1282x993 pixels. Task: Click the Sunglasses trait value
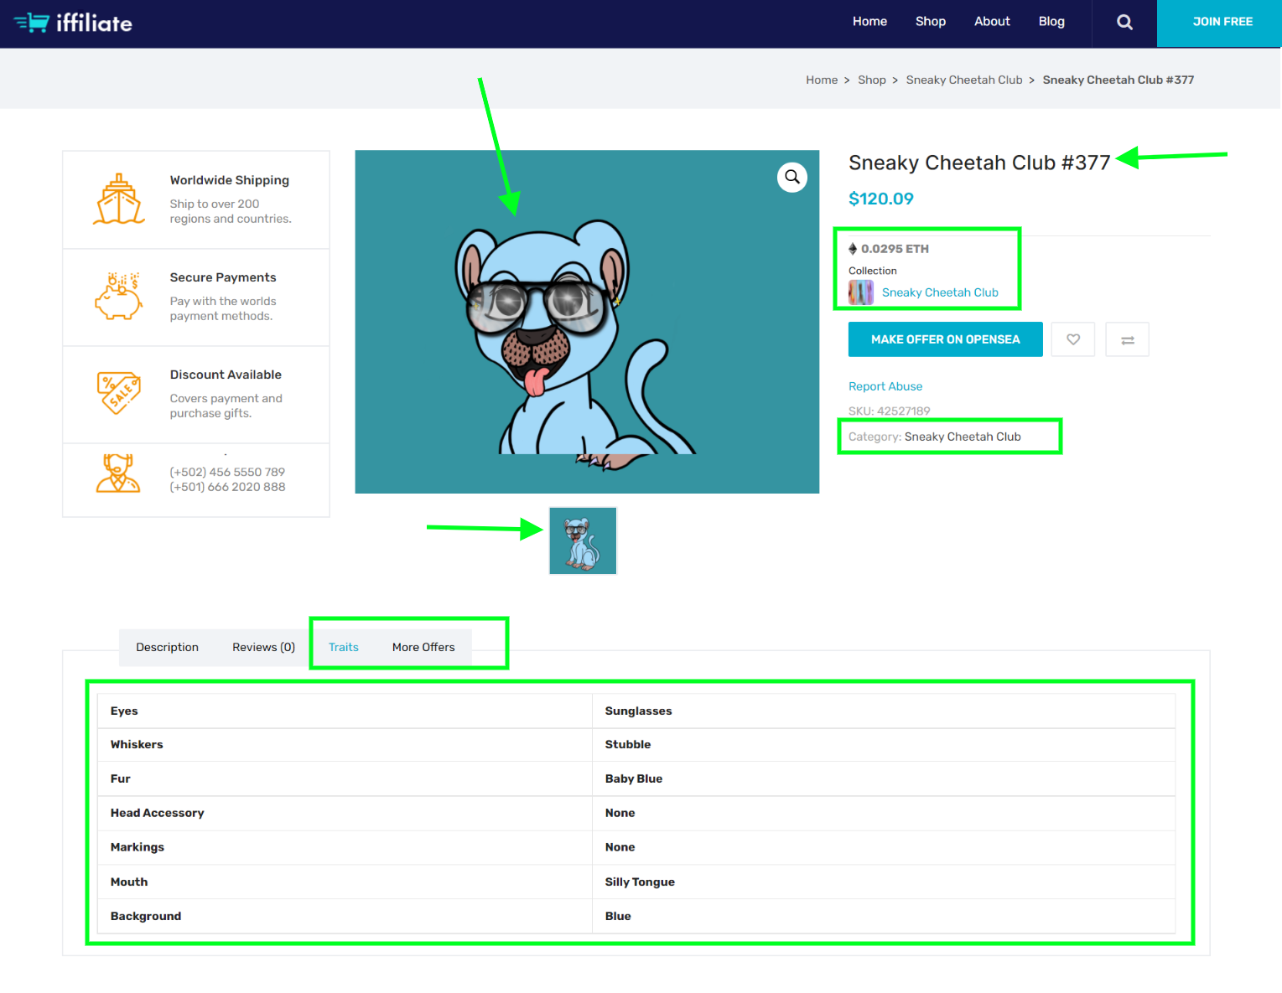point(638,711)
